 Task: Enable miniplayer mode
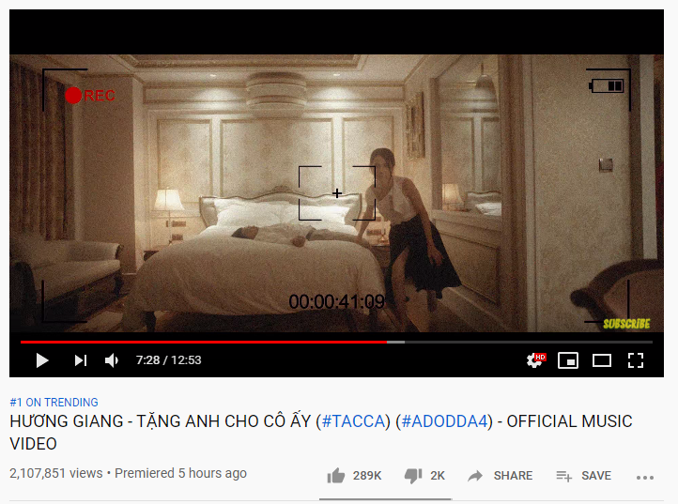pyautogui.click(x=568, y=360)
